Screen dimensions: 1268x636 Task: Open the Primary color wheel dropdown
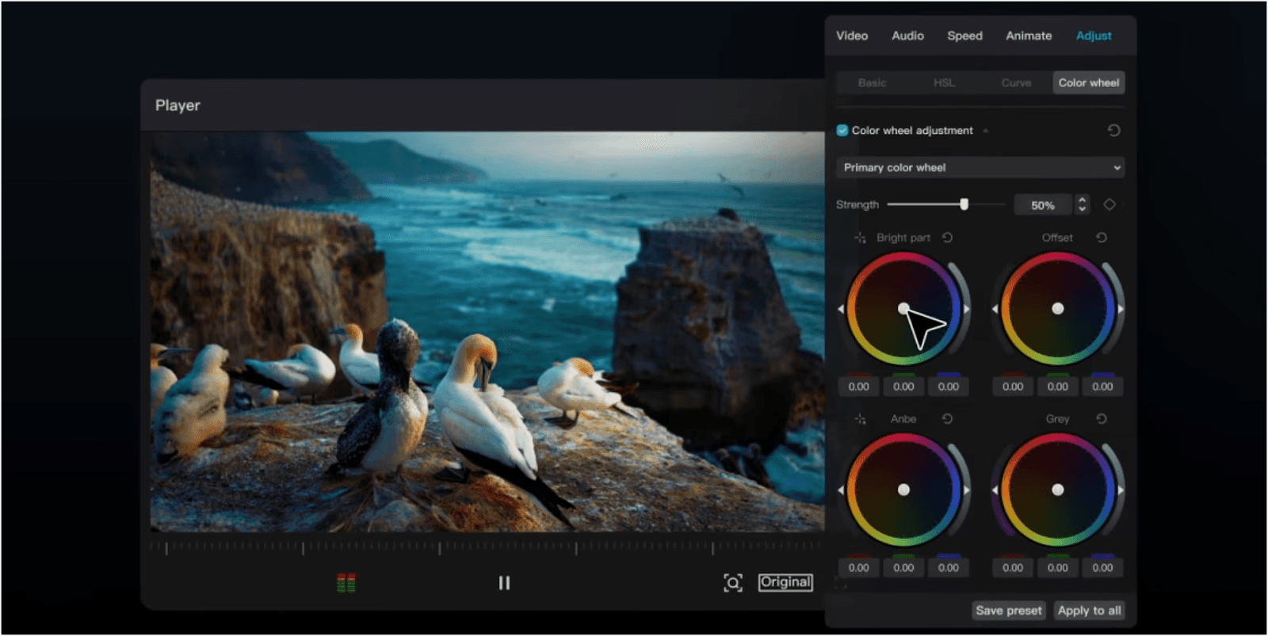click(980, 167)
